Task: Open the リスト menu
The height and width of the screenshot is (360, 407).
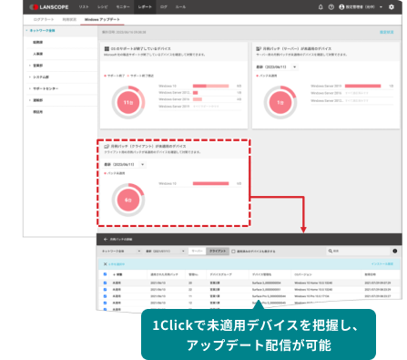Action: coord(84,7)
